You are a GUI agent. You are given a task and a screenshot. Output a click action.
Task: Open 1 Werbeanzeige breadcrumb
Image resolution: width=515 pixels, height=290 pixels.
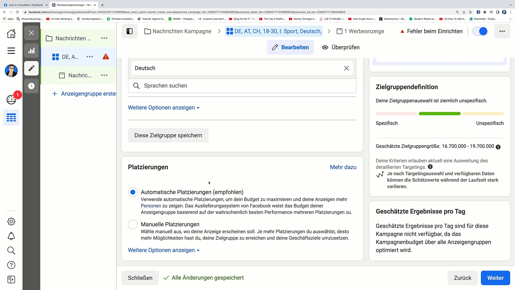tap(360, 31)
